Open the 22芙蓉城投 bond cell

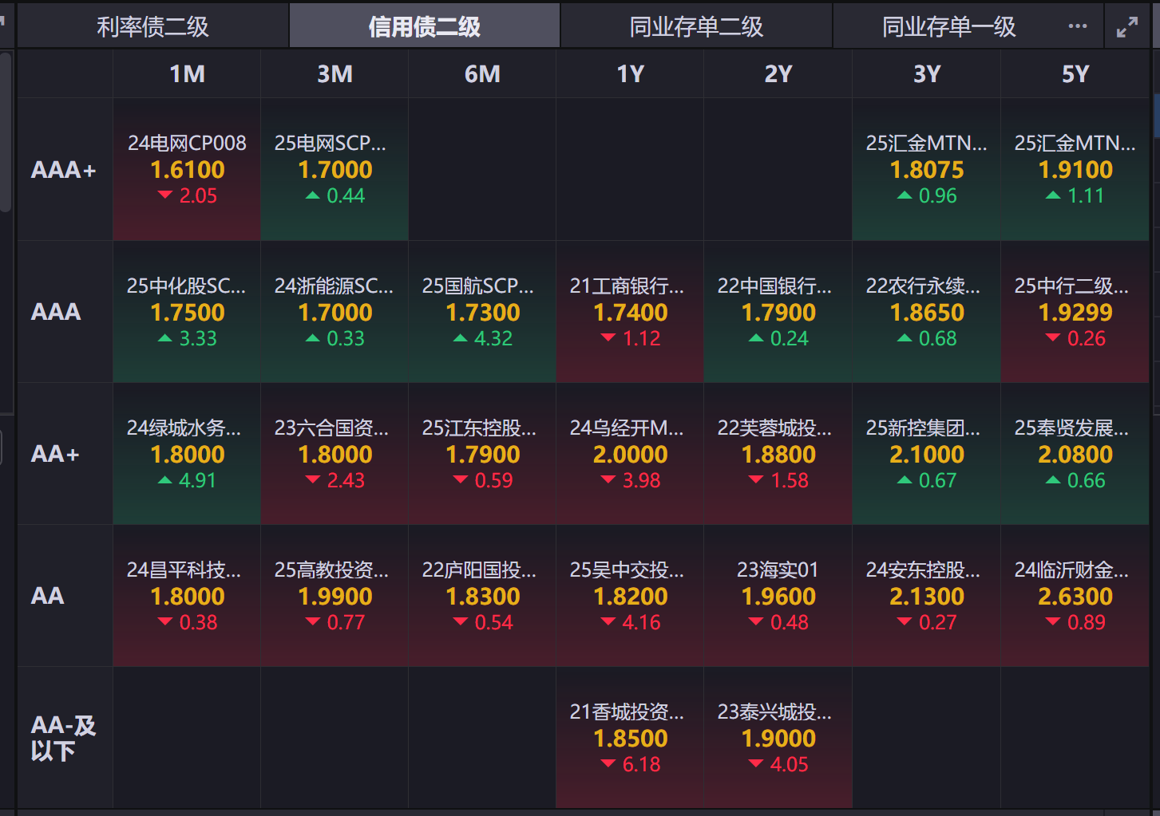[x=778, y=454]
